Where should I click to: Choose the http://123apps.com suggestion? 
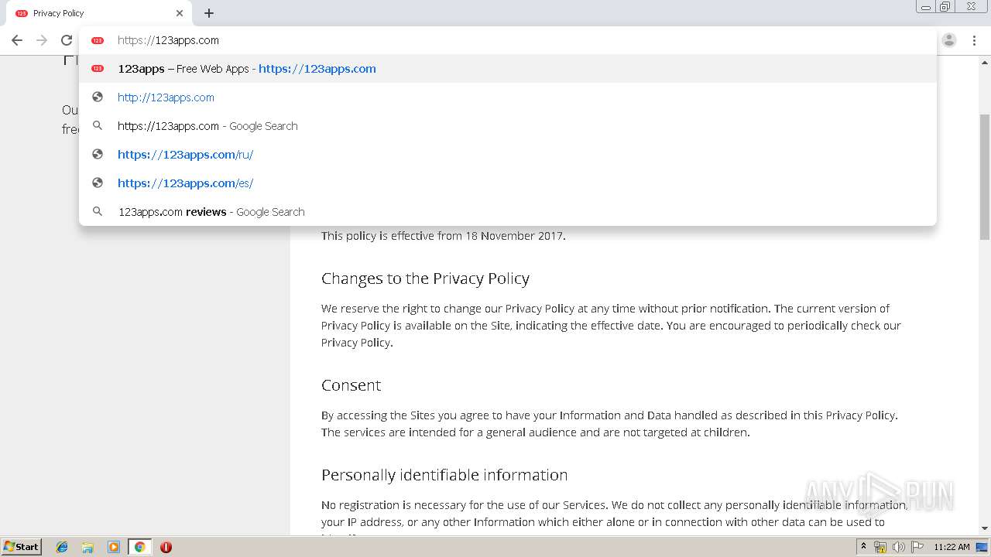(x=166, y=97)
